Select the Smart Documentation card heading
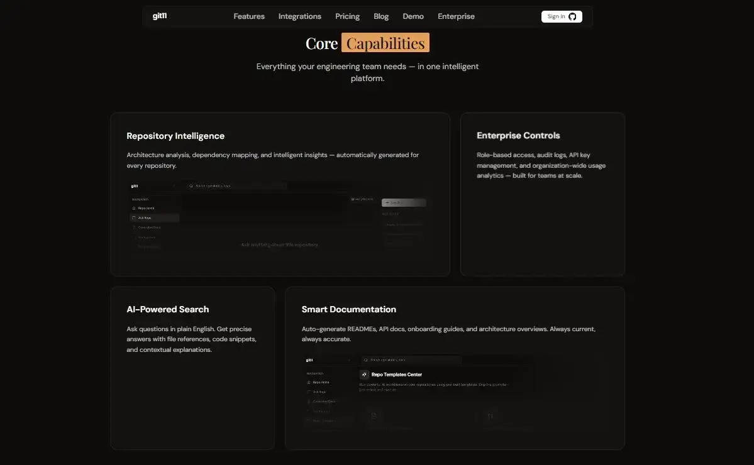 click(x=348, y=309)
